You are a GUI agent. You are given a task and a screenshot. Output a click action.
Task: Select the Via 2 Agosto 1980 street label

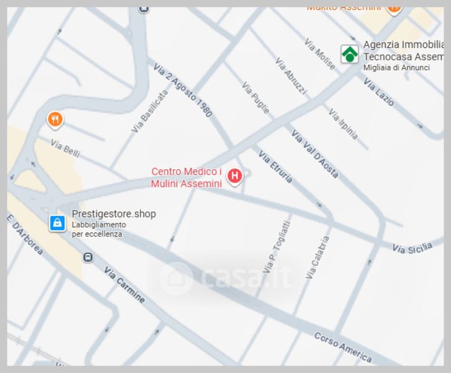coord(183,90)
